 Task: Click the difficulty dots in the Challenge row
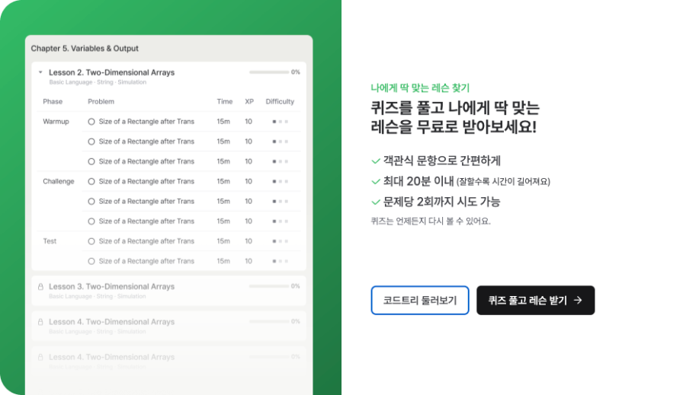coord(280,181)
